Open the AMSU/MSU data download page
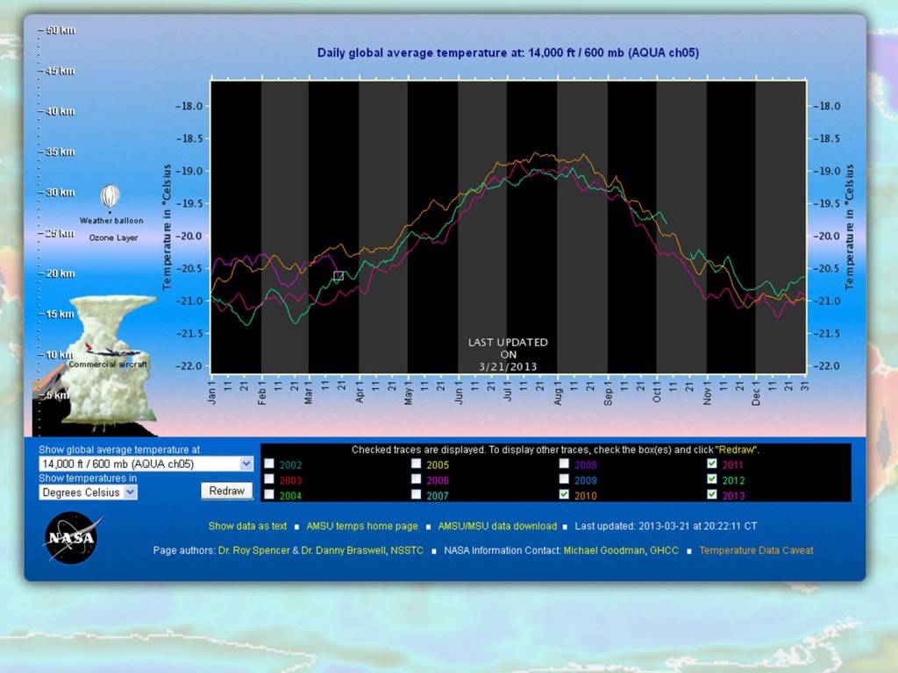This screenshot has height=673, width=898. click(x=497, y=527)
